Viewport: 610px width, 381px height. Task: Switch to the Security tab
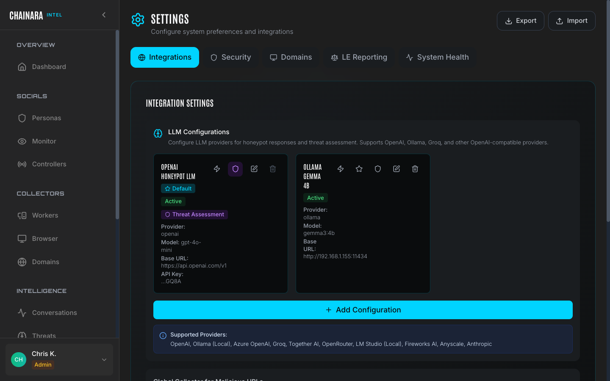pos(231,57)
